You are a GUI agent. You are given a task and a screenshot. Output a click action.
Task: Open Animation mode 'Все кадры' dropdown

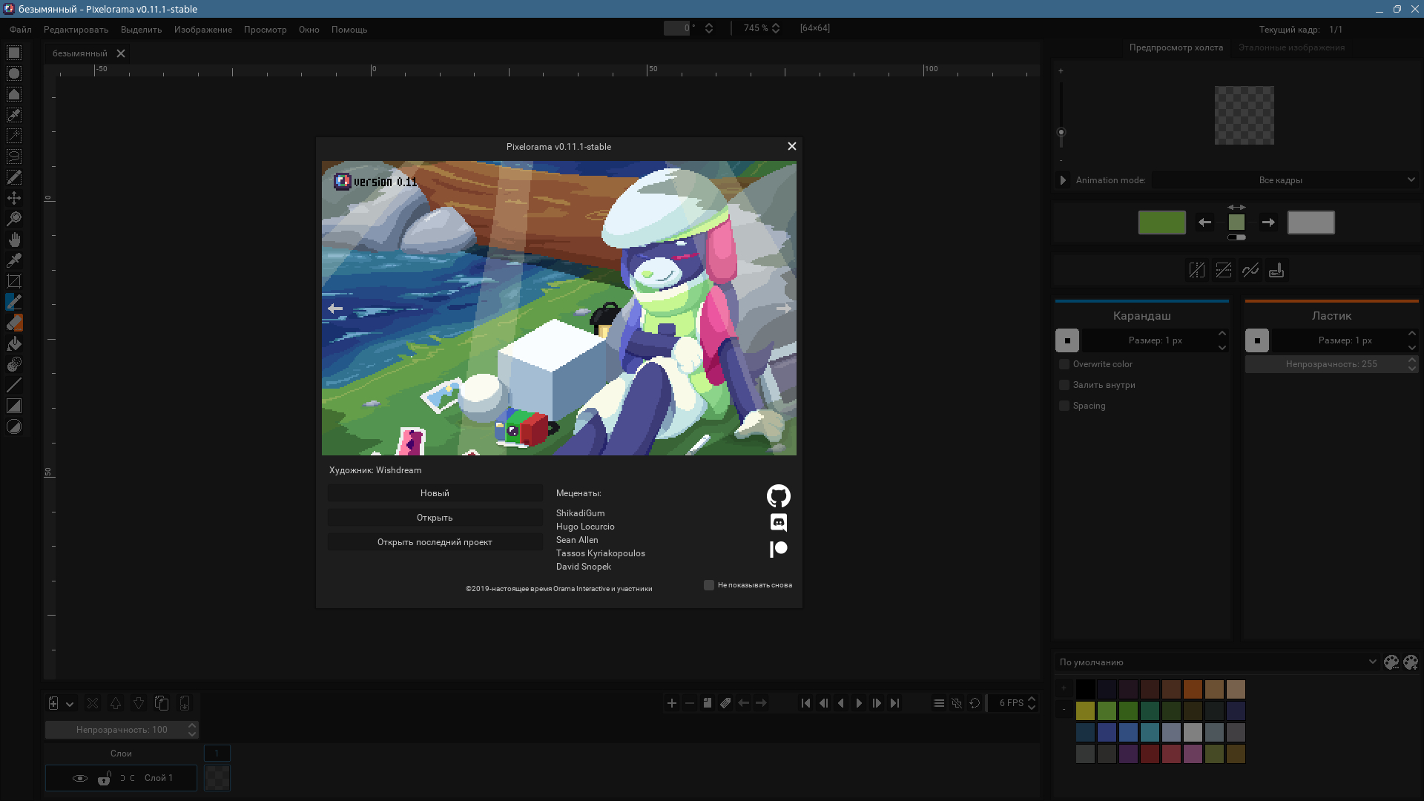pos(1285,180)
